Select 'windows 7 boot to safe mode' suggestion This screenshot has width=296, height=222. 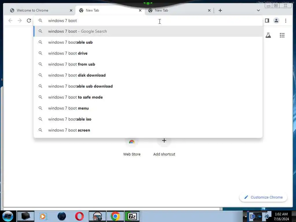pyautogui.click(x=148, y=97)
